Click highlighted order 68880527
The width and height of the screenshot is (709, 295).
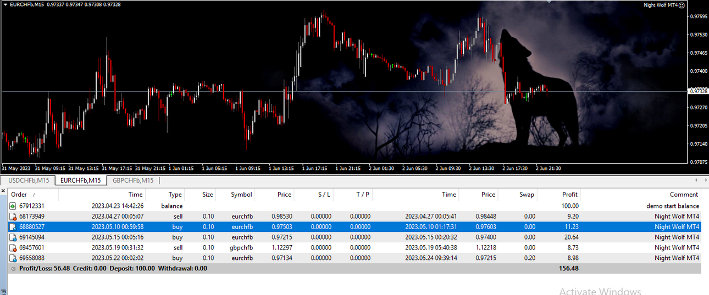[32, 227]
